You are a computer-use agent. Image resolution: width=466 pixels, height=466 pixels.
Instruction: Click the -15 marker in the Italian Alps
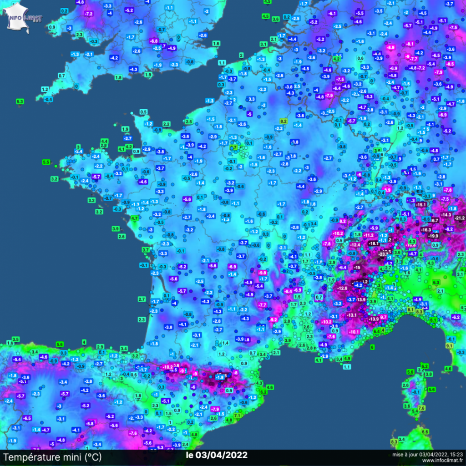tap(357, 268)
